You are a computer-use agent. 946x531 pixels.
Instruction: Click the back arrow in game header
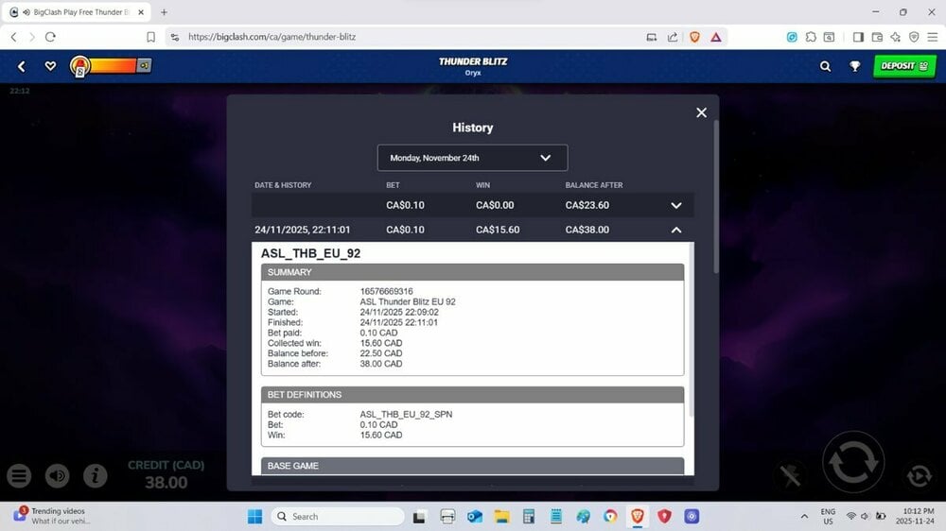22,66
